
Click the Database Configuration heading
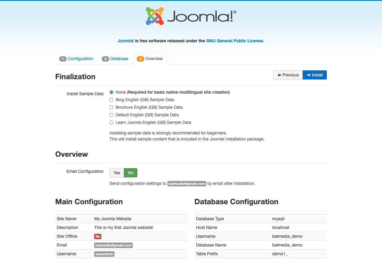tap(237, 201)
